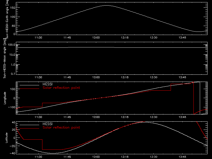The height and width of the screenshot is (159, 212).
Task: Click the 100 tick on Longitude axis
Action: click(13, 89)
